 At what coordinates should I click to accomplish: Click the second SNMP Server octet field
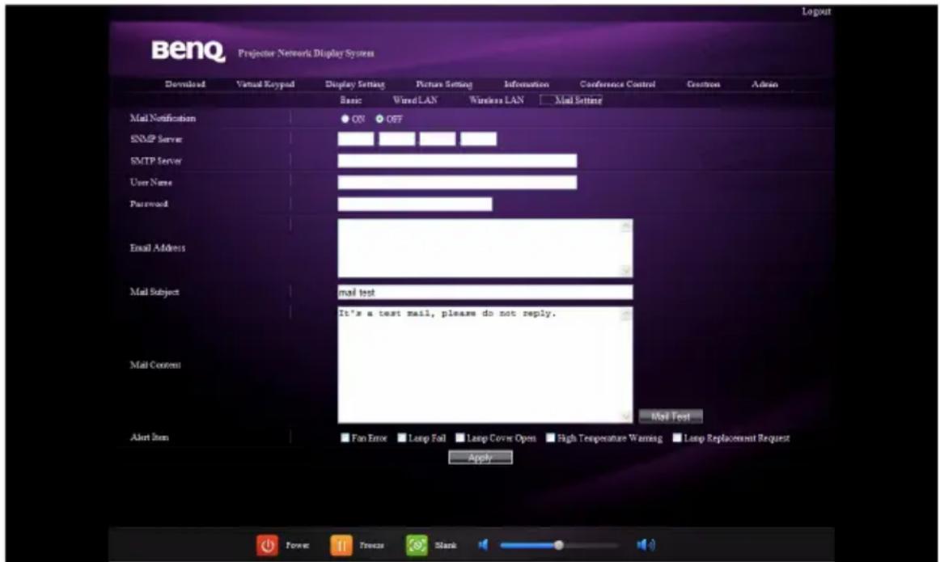[x=397, y=139]
